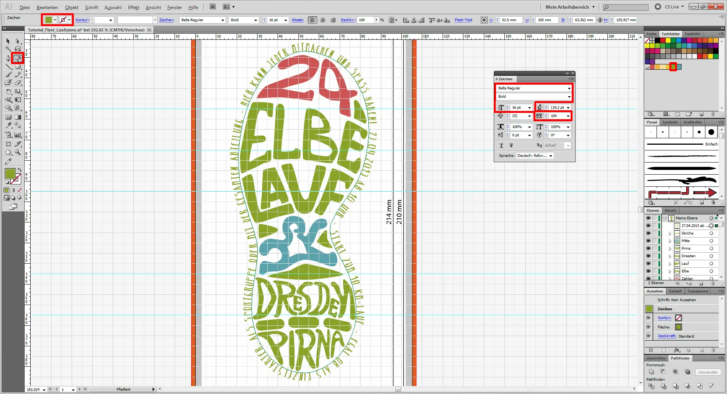The image size is (727, 394).
Task: Select the Hand tool
Action: (8, 152)
